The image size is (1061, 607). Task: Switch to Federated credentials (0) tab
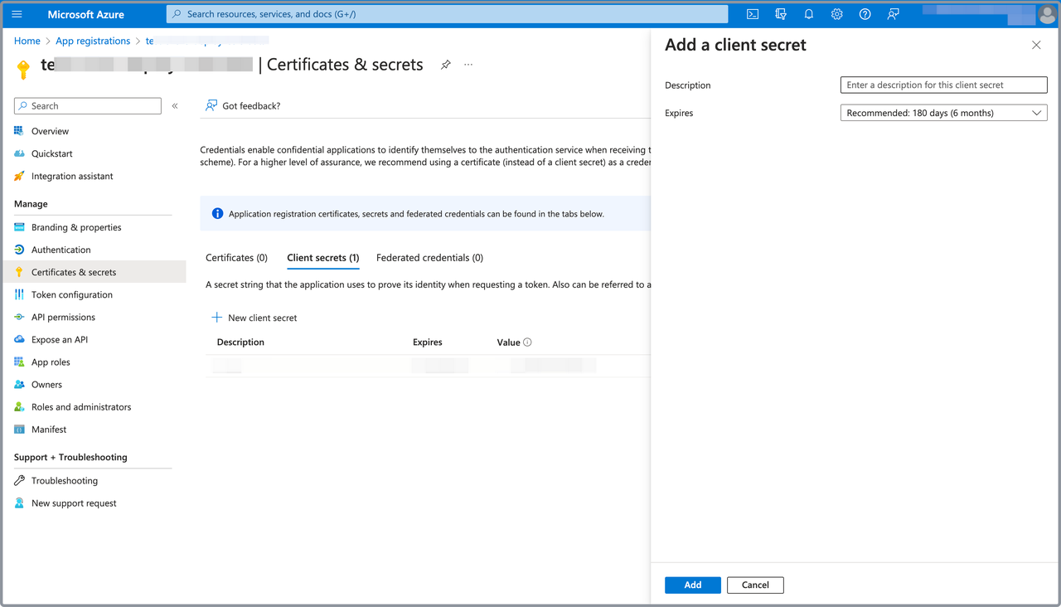(x=429, y=258)
